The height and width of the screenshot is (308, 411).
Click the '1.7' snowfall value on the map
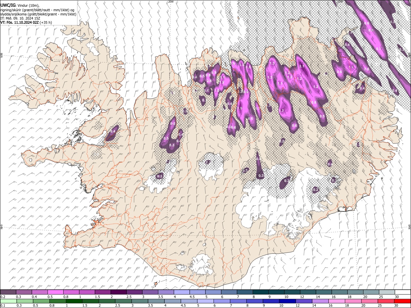282,111
